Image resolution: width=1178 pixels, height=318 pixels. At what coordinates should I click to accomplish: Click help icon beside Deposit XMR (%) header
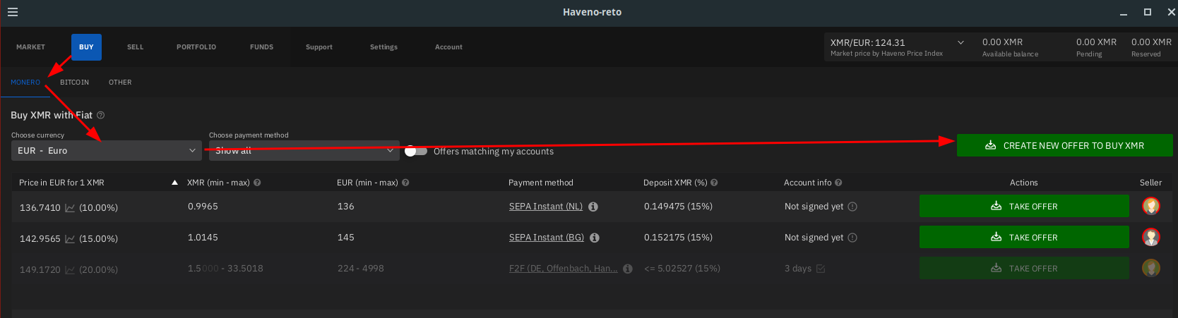[x=714, y=183]
